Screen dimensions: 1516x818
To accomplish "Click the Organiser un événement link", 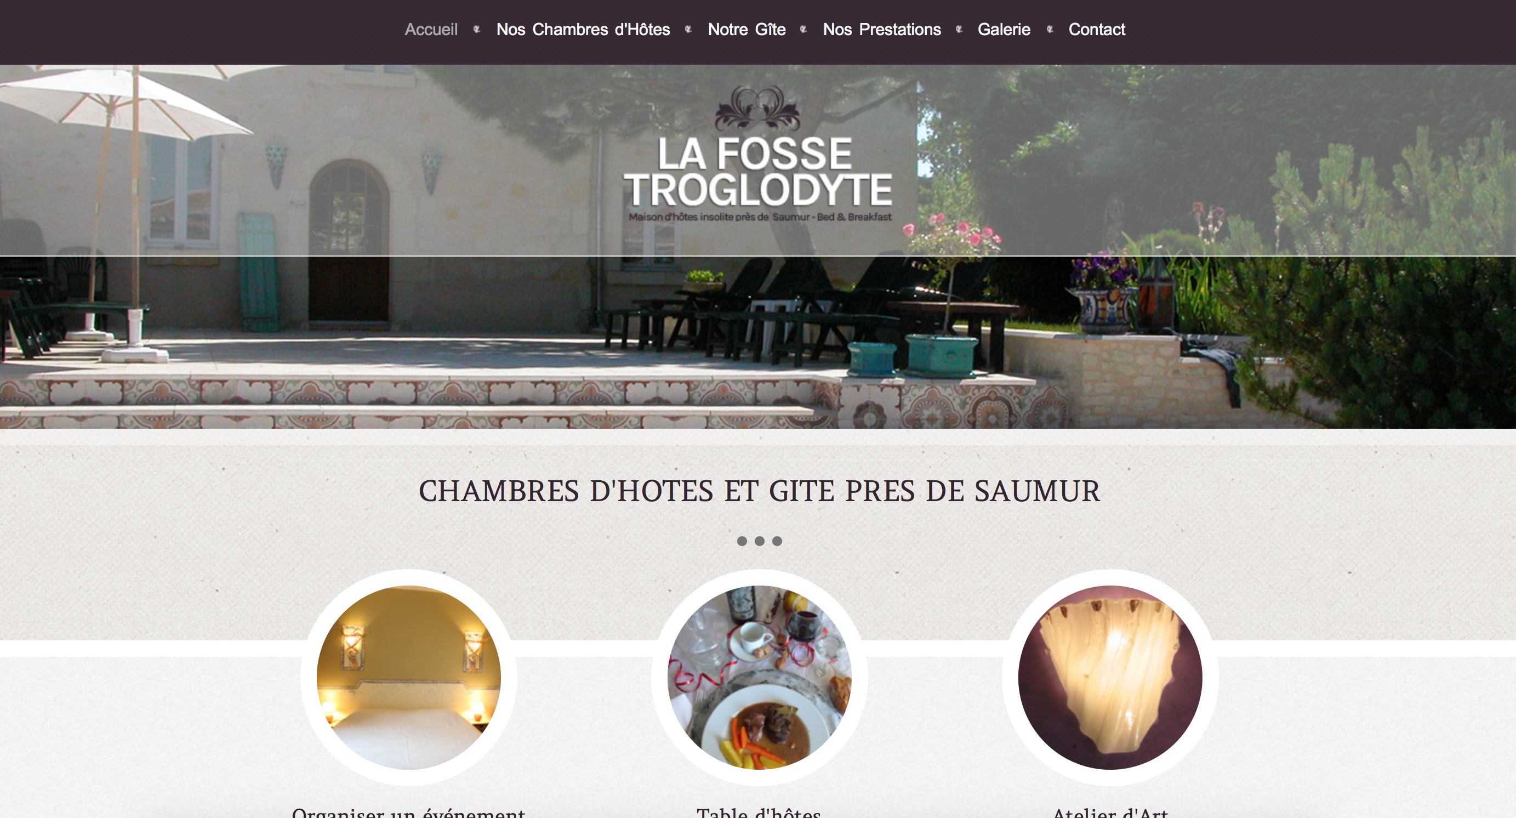I will pos(408,811).
